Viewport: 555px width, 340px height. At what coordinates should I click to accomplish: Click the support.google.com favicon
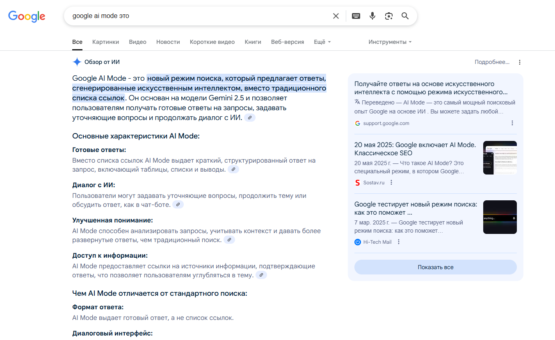(x=358, y=123)
